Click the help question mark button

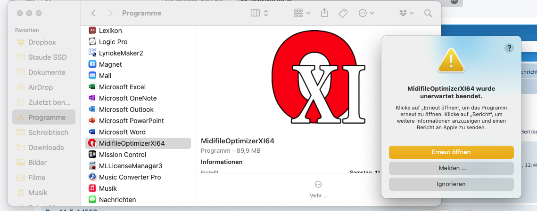click(x=509, y=47)
